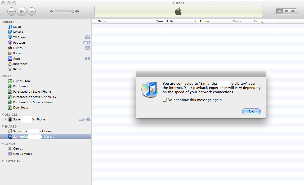Click the max-volume speaker icon

77,11
